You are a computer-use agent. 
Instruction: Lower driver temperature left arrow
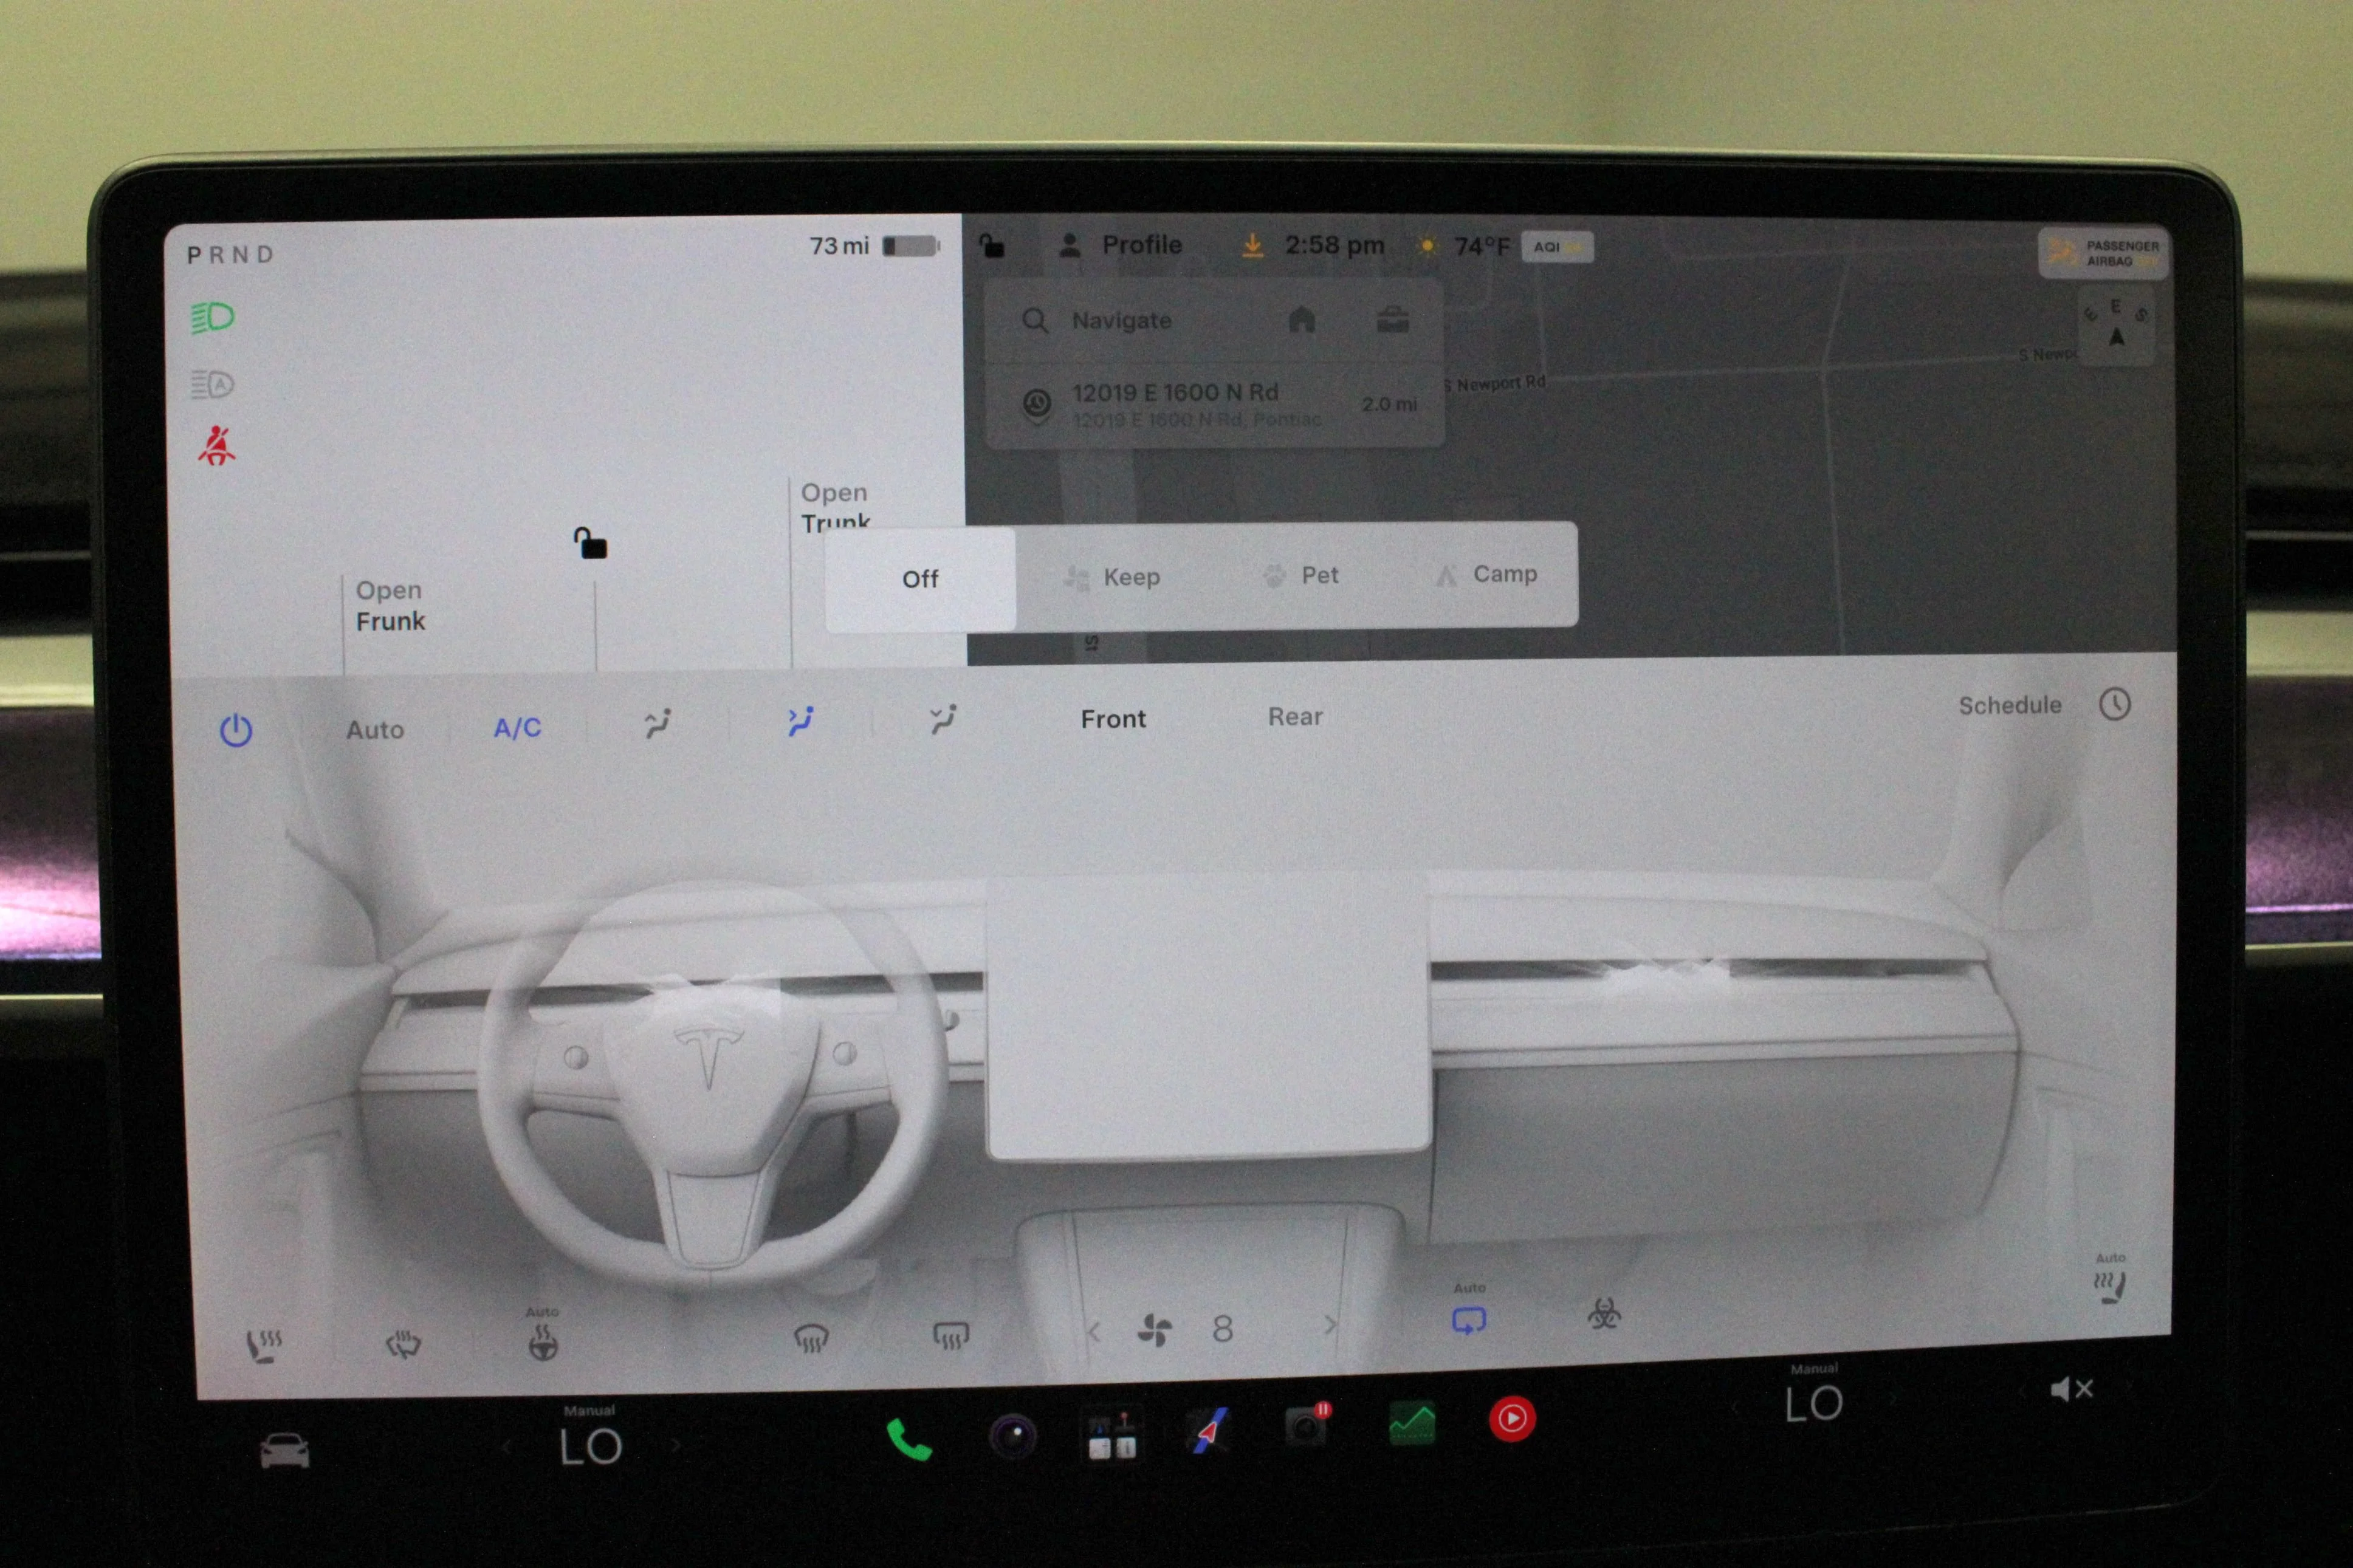pos(507,1447)
